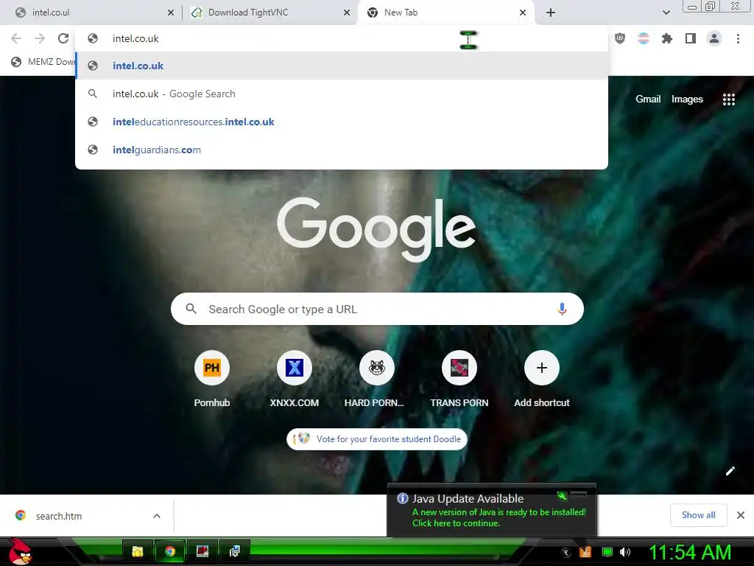Image resolution: width=754 pixels, height=566 pixels.
Task: Show hidden tray icons arrow
Action: 566,553
